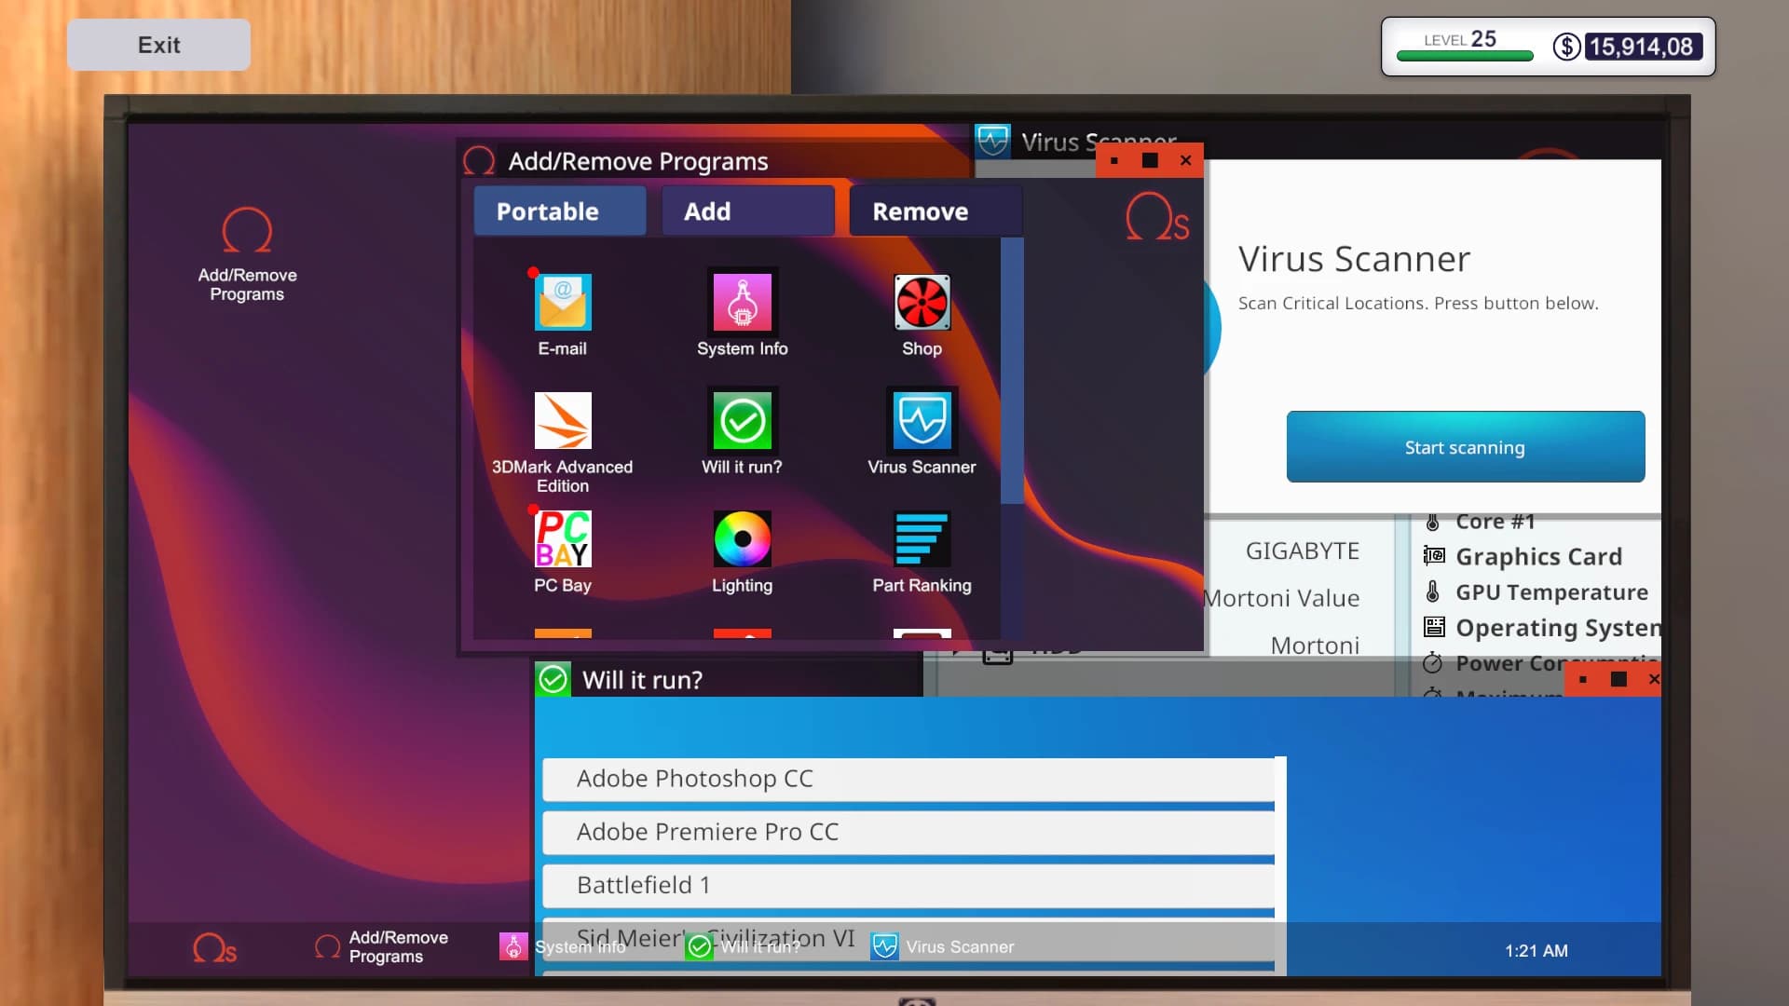The image size is (1789, 1006).
Task: Click the Mortoni Value text
Action: 1282,598
